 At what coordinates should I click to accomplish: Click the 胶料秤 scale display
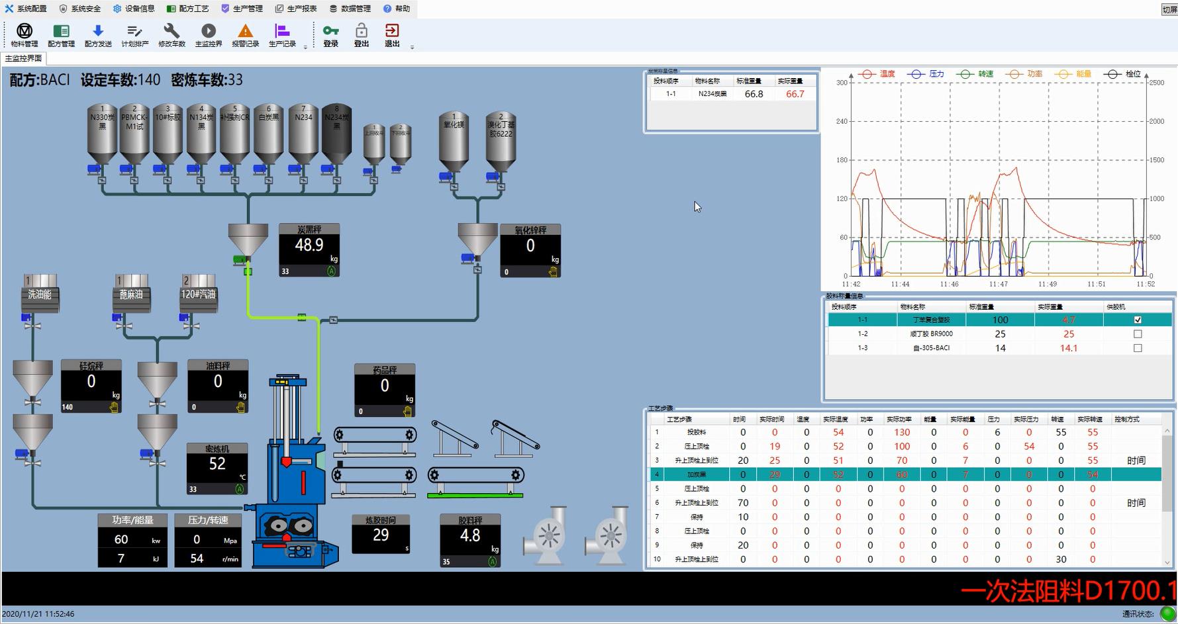click(x=470, y=541)
